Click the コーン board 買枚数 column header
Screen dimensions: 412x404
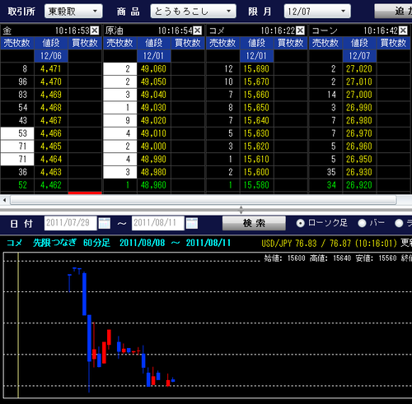[x=393, y=43]
